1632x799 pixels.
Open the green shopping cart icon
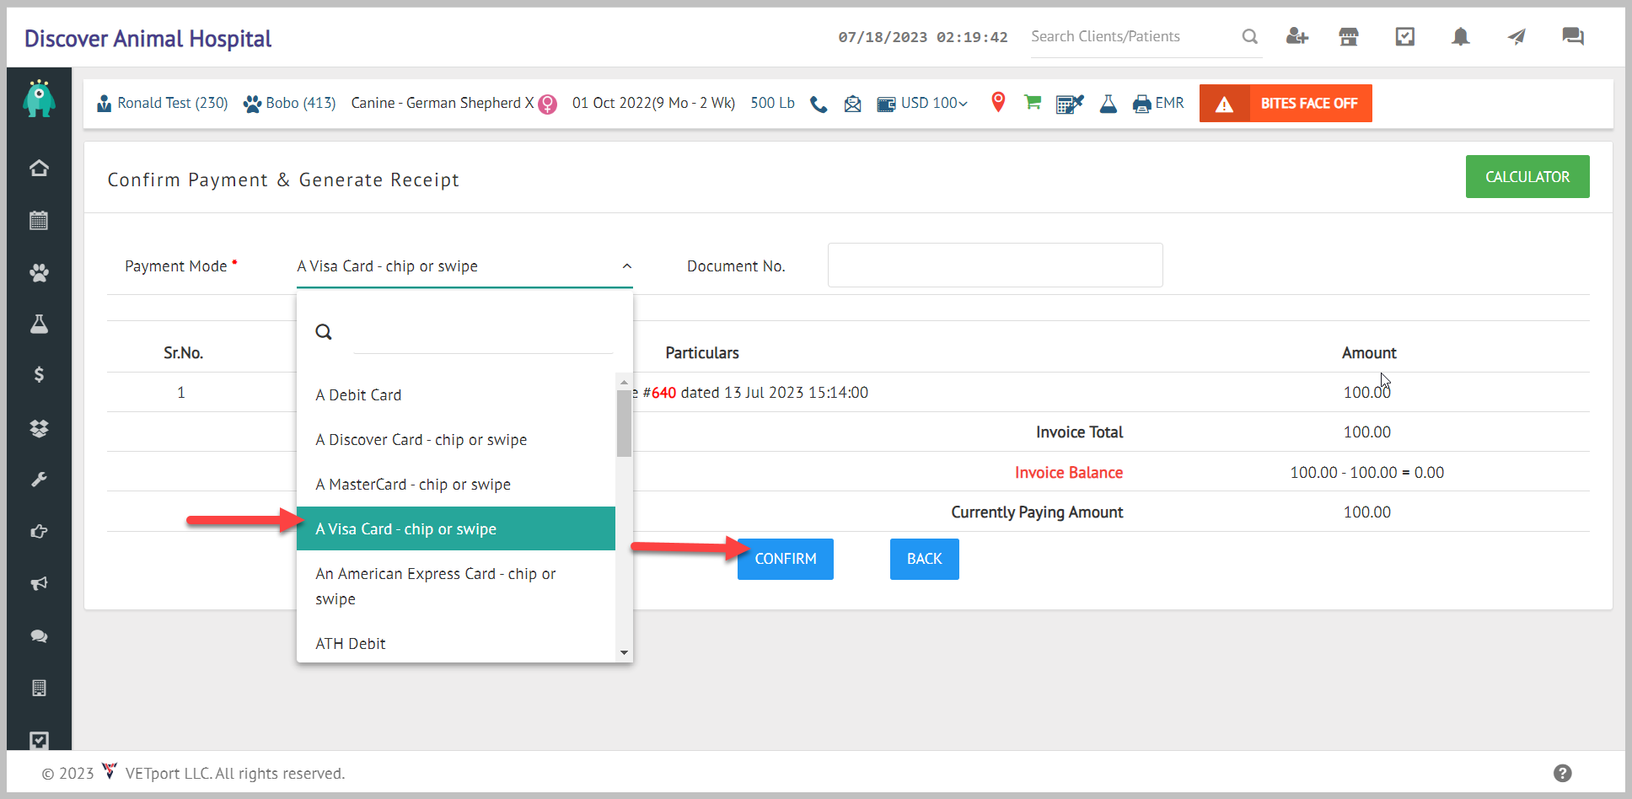(1033, 102)
